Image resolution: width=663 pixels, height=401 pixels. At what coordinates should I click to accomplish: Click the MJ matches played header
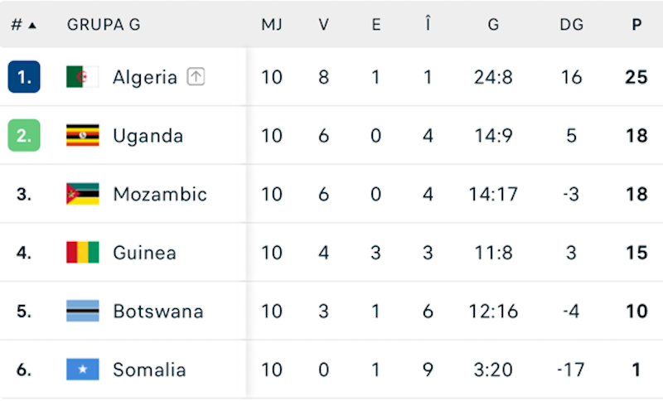tap(272, 25)
